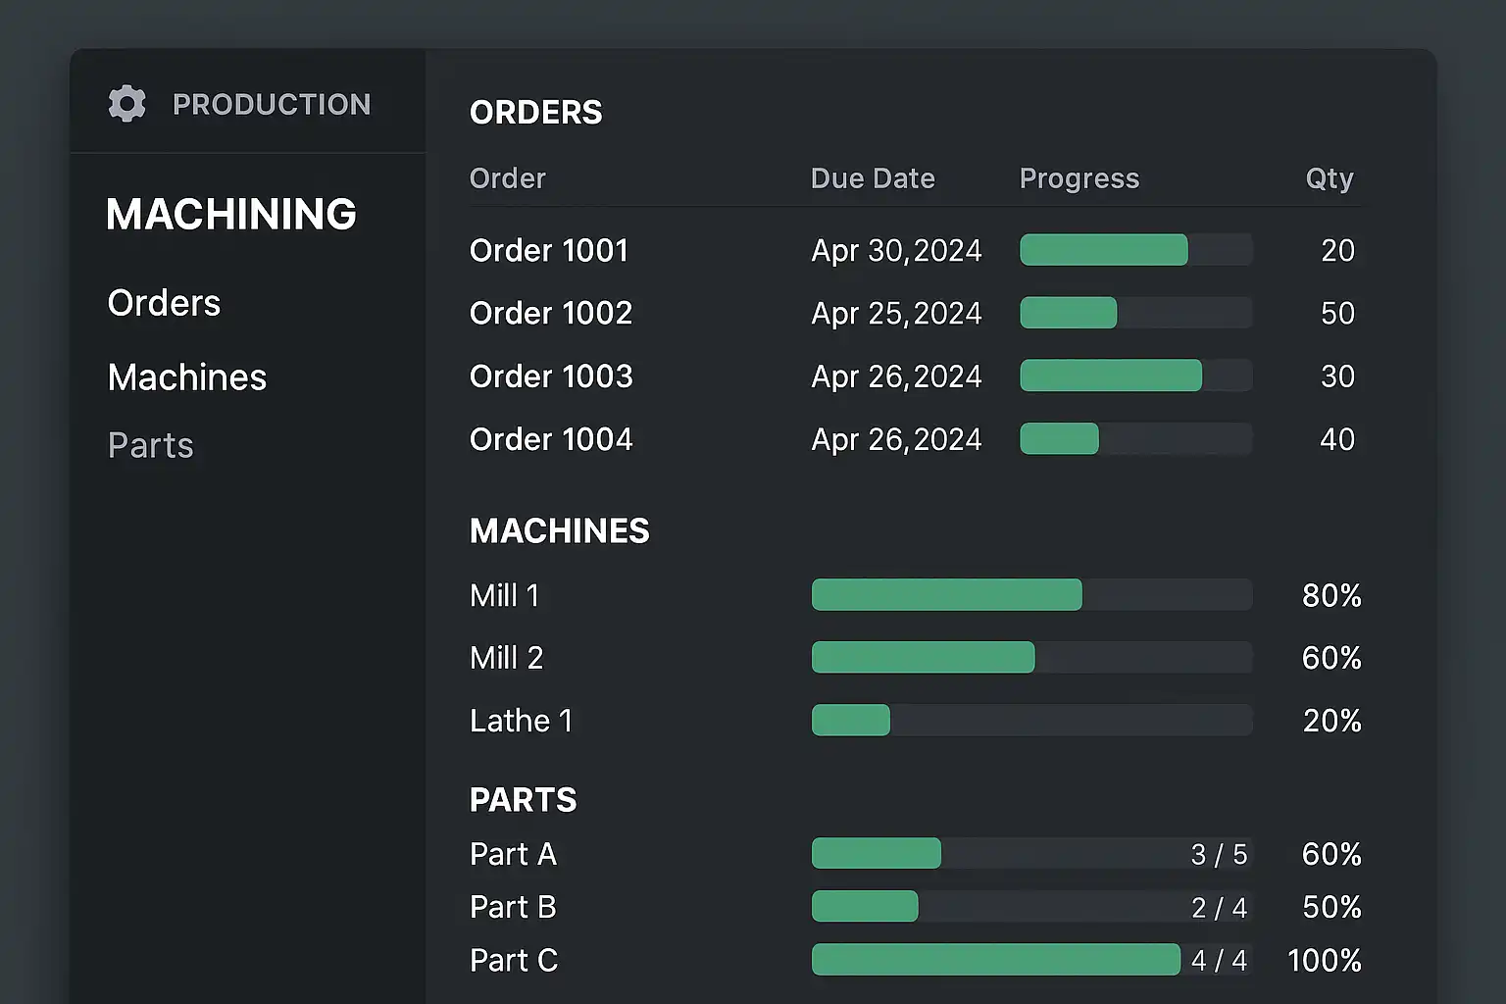
Task: Click the Production gear icon
Action: point(127,104)
